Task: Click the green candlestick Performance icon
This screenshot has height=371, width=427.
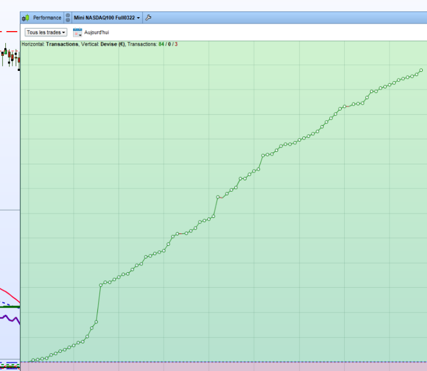Action: point(26,18)
